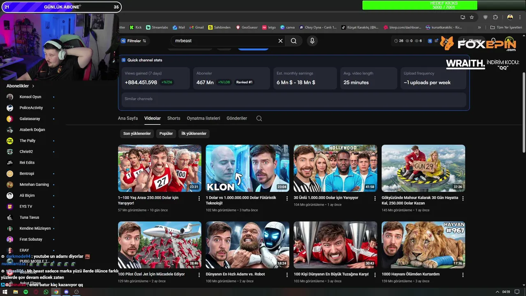Open options menu for Gökyüzünde Mahsur video

pos(463,198)
